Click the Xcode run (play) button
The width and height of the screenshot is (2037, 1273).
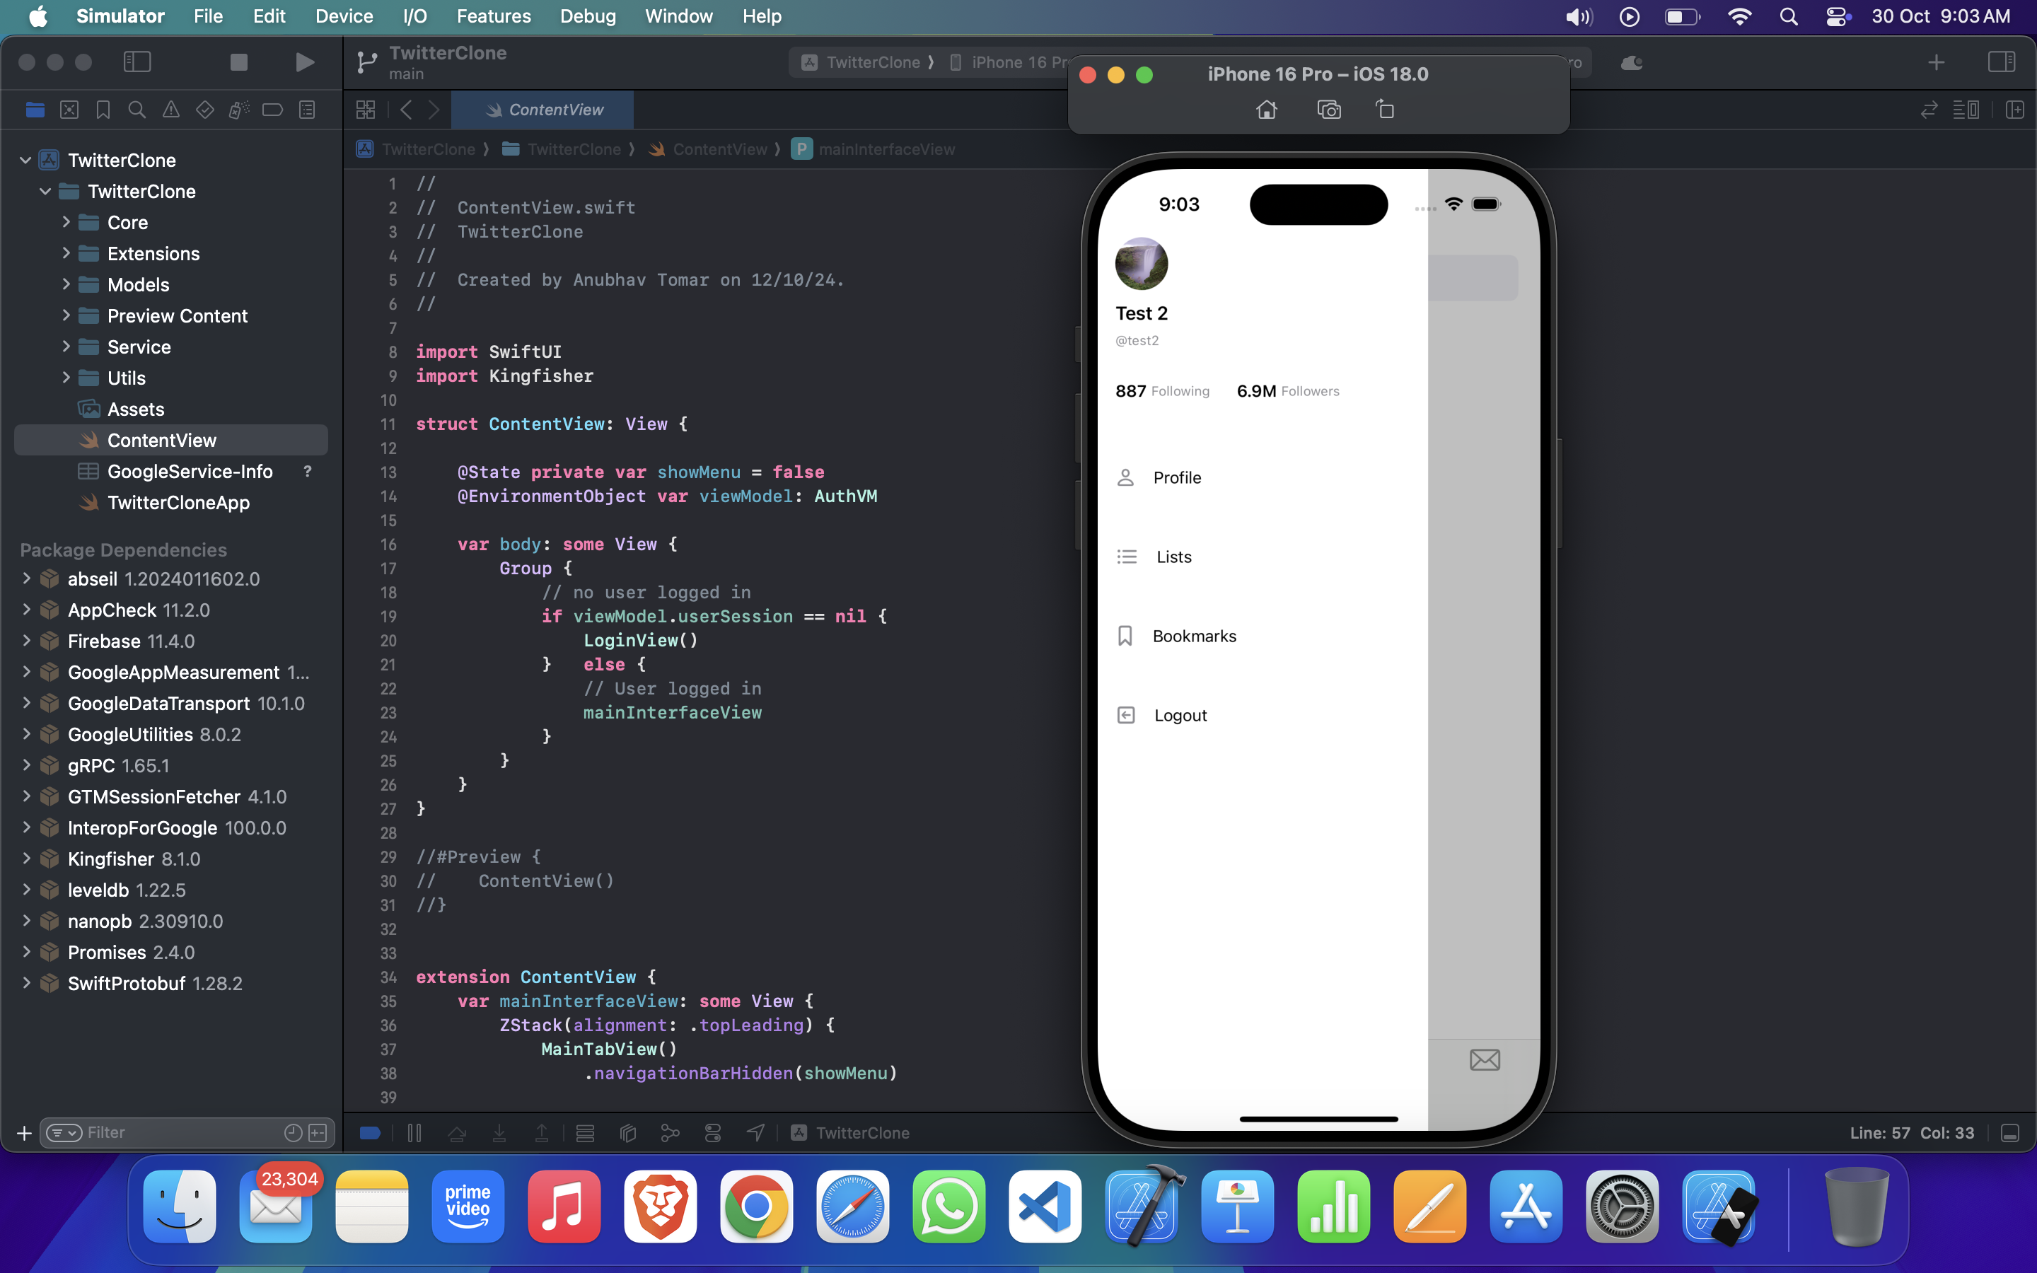305,62
